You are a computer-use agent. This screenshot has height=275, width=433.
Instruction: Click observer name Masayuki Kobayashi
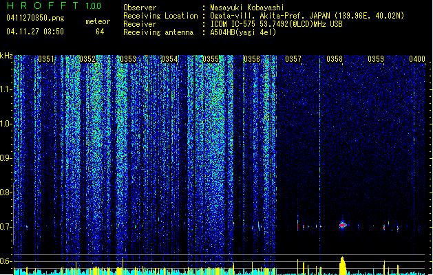click(x=247, y=8)
